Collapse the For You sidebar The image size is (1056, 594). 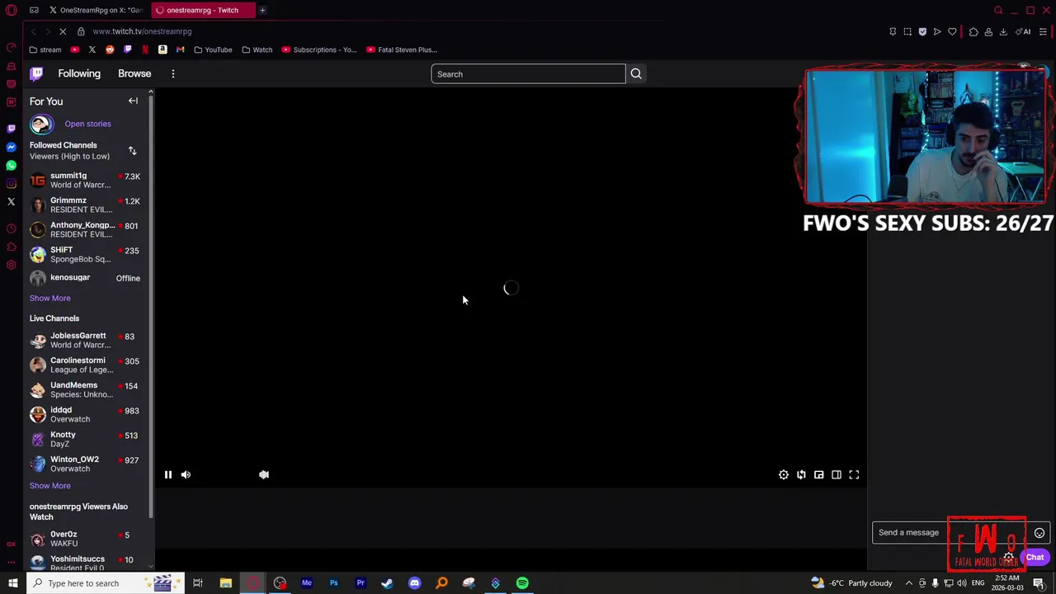[133, 101]
